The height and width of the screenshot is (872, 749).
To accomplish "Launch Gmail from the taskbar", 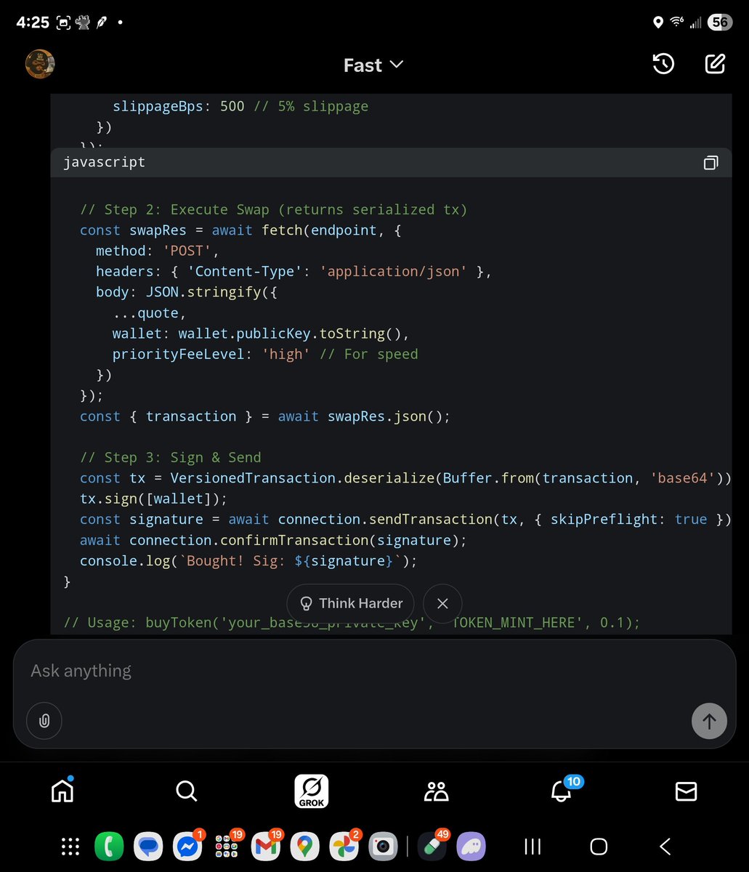I will [x=266, y=846].
